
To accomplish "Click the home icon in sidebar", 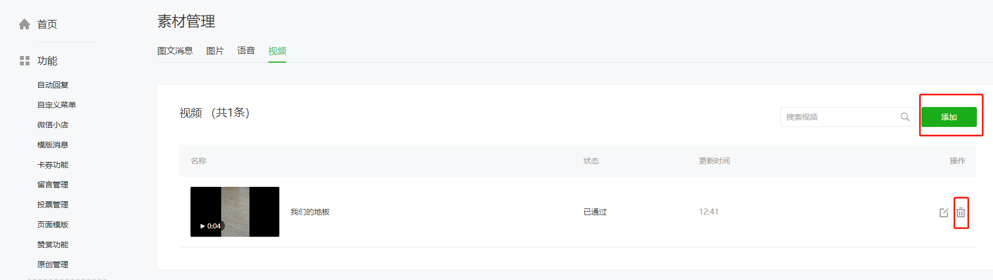I will coord(24,24).
